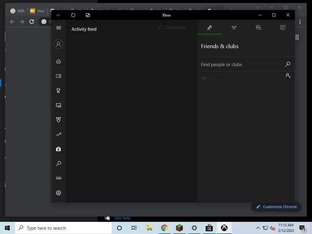The width and height of the screenshot is (312, 234).
Task: Click the search magnifier in Friends panel
Action: point(288,64)
